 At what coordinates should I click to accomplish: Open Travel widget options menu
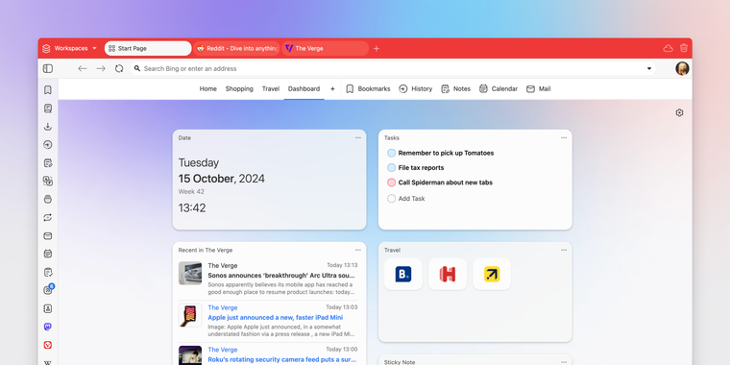pos(564,250)
